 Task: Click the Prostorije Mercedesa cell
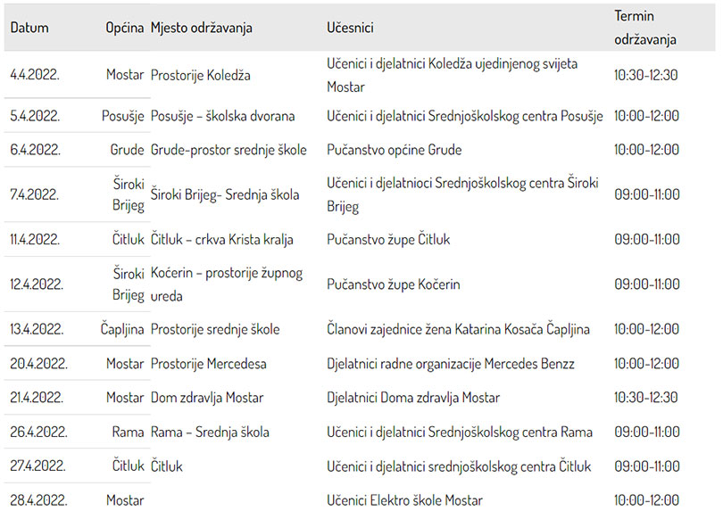tap(208, 364)
